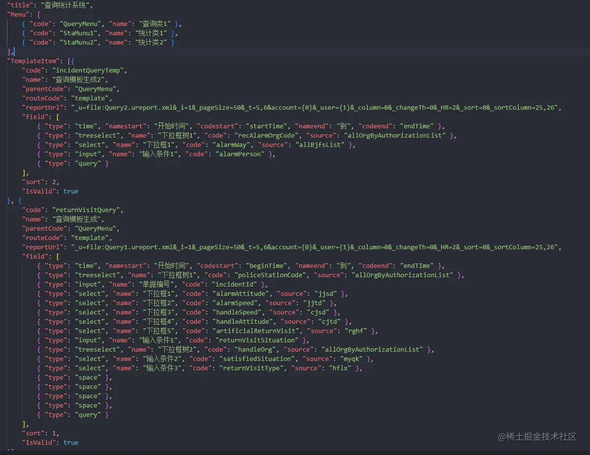Click the "endTime" codeend value
This screenshot has width=590, height=455.
point(417,126)
